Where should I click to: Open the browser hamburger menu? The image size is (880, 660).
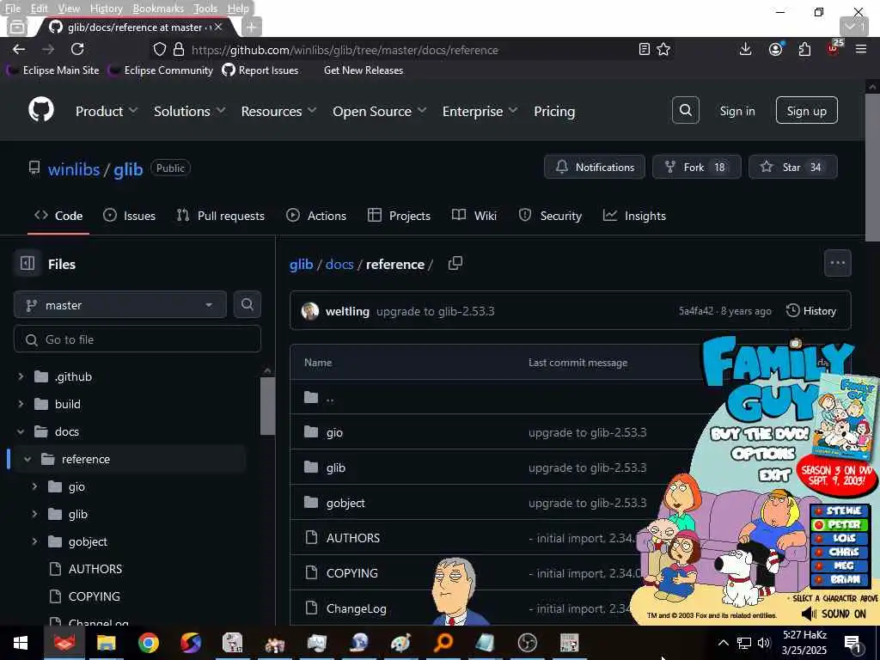coord(861,49)
